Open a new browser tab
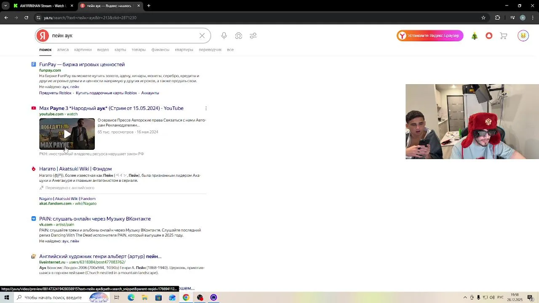 click(x=149, y=6)
